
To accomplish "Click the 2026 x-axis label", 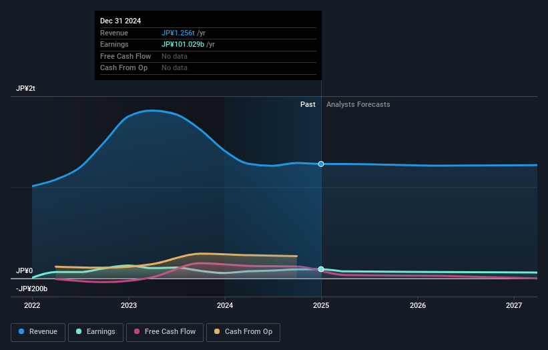I will pos(418,305).
